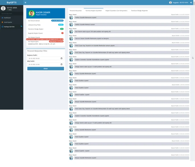Screen dimensions: 195x167
Task: Select Can ve Canan Güzellik Merkezine entry
Action: [132, 38]
